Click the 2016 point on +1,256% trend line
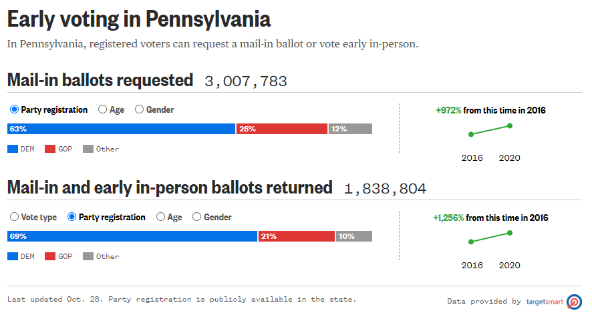The image size is (592, 327). [x=471, y=242]
